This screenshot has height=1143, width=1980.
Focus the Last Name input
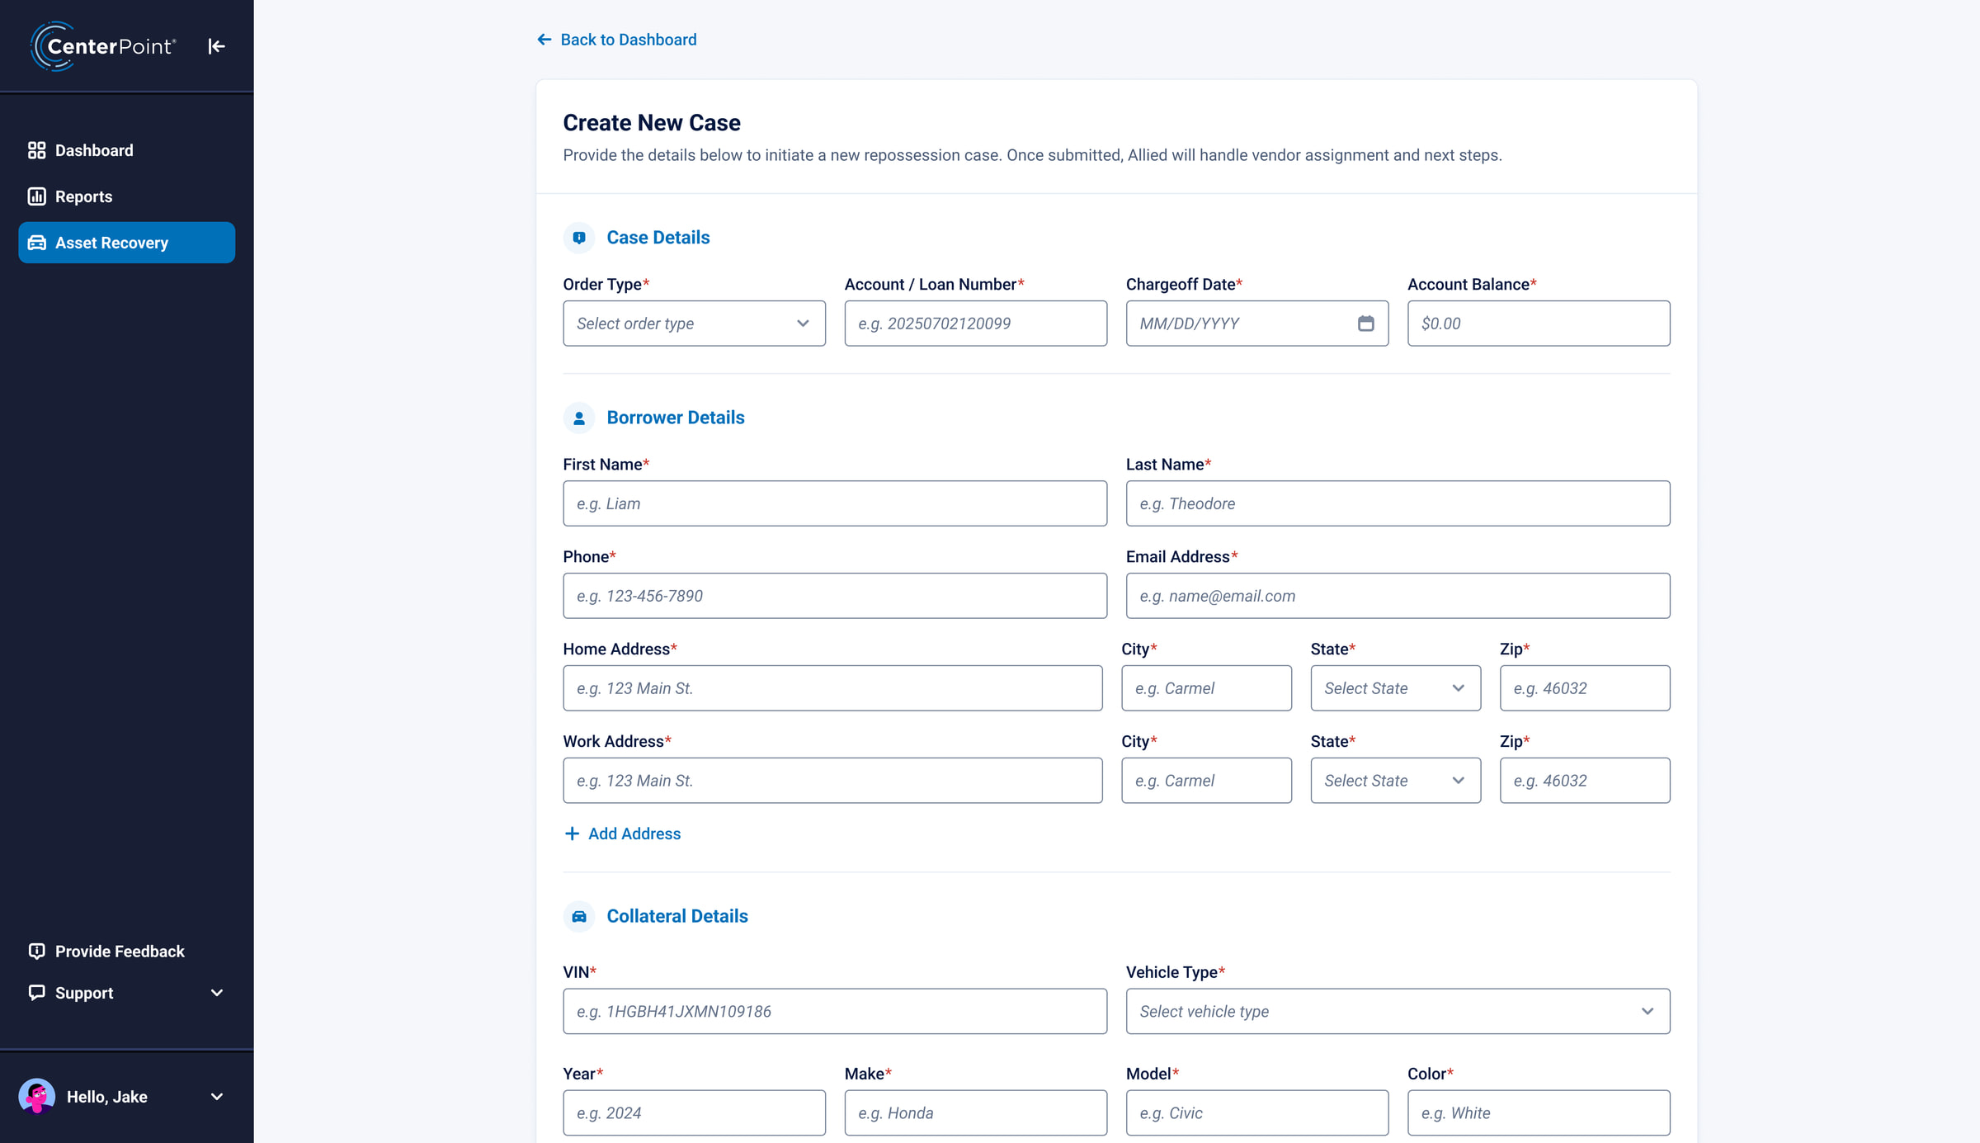click(1398, 503)
